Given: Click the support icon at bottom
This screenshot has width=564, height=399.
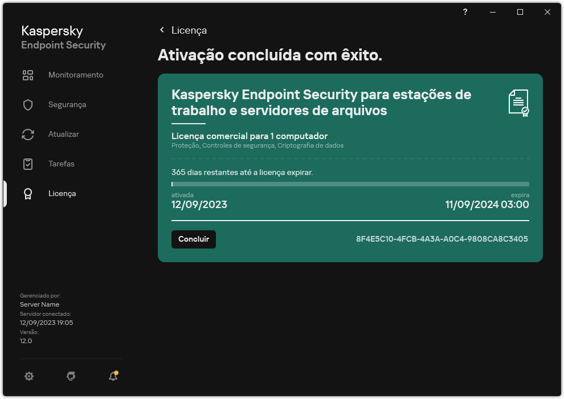Looking at the screenshot, I should [71, 376].
